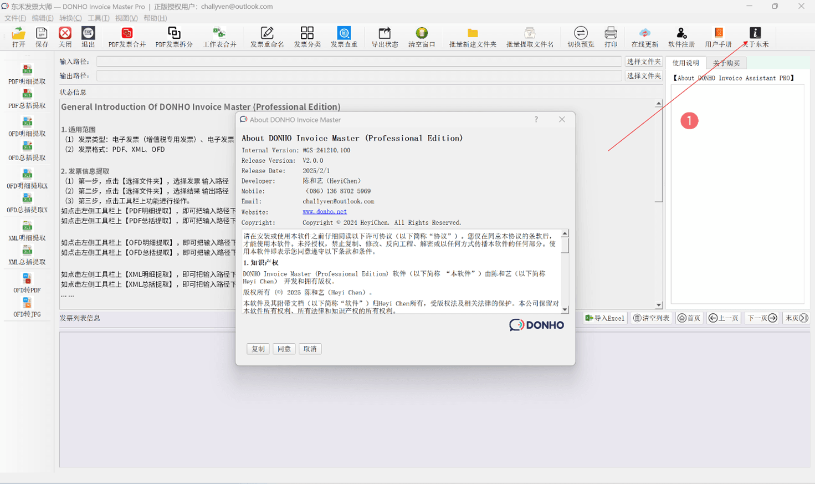The height and width of the screenshot is (484, 815).
Task: Click the 打开 (Open) toolbar icon
Action: [x=18, y=37]
